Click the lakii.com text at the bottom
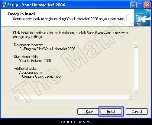152x125 pixels. 75,122
